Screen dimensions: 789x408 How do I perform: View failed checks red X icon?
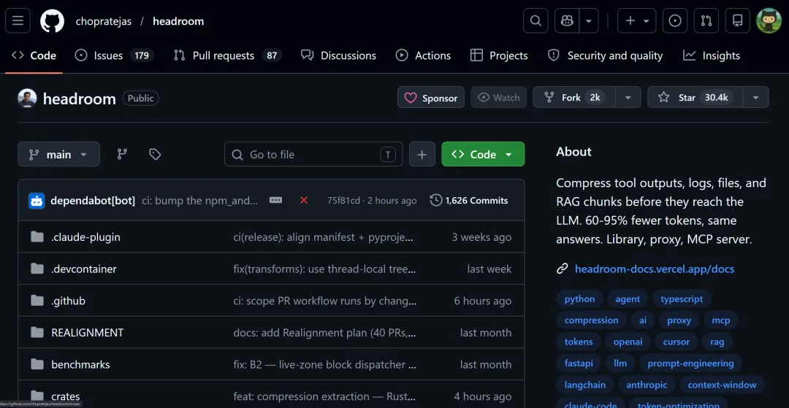304,200
